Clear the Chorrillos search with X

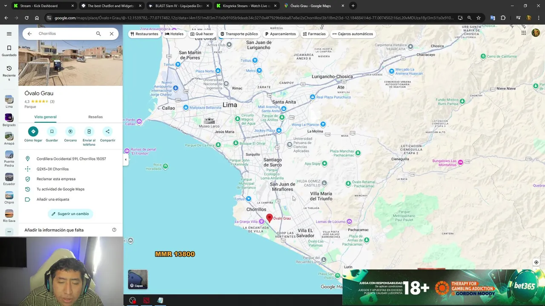(x=112, y=34)
